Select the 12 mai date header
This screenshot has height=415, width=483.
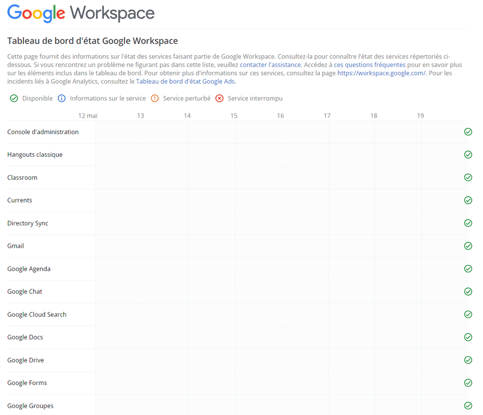(88, 115)
